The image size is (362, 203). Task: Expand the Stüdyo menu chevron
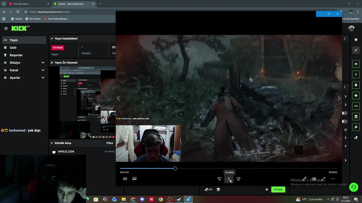[x=43, y=63]
